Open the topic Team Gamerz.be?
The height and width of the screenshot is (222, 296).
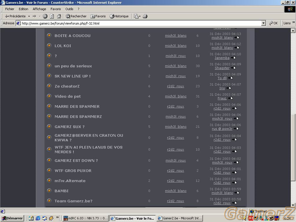(x=74, y=201)
